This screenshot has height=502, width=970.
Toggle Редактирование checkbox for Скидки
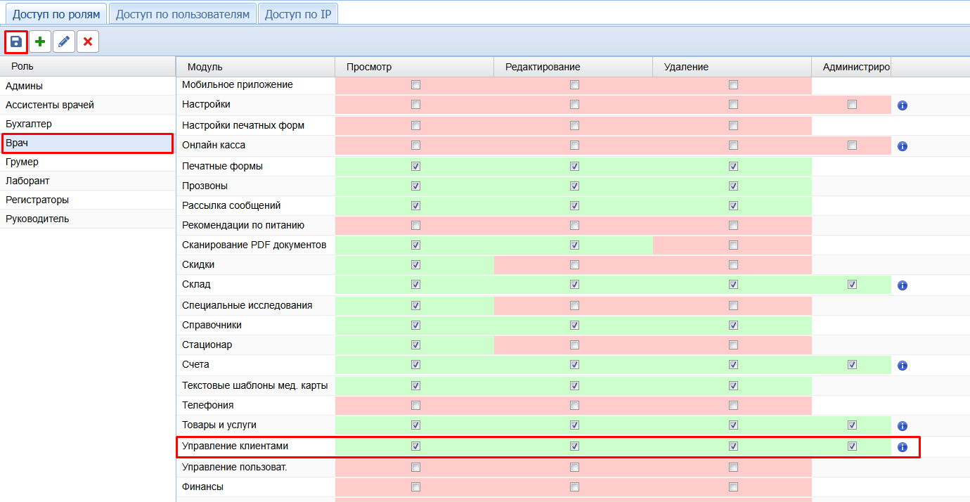pos(574,265)
